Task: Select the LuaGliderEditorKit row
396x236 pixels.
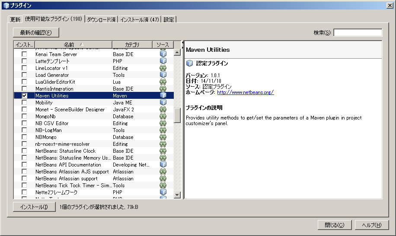Action: pos(94,82)
